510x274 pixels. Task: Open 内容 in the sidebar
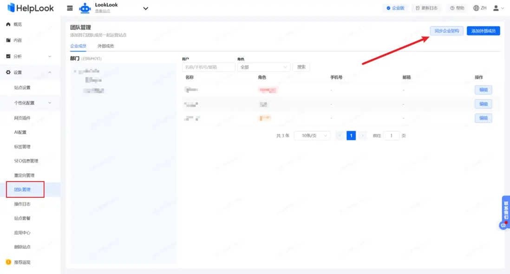tap(18, 40)
